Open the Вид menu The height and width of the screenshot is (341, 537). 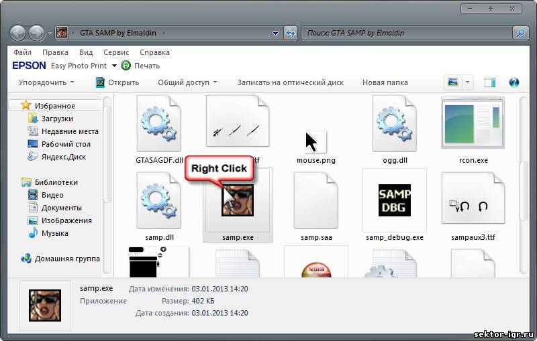pyautogui.click(x=86, y=52)
